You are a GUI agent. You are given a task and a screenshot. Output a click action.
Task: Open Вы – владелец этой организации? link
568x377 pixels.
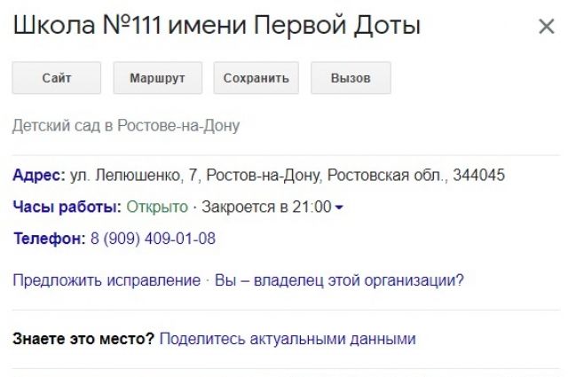click(x=339, y=280)
